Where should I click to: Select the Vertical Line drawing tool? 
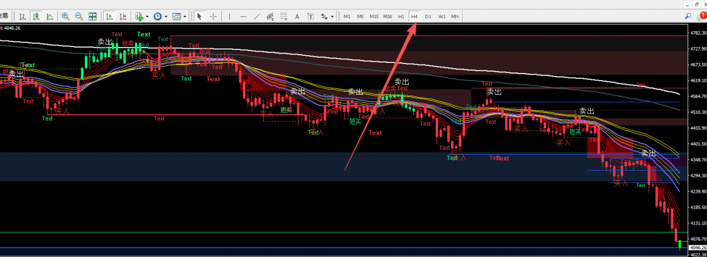pos(229,16)
